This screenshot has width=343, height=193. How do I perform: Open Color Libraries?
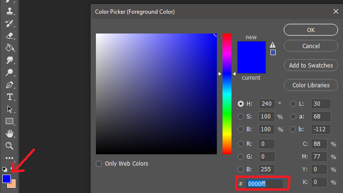311,85
